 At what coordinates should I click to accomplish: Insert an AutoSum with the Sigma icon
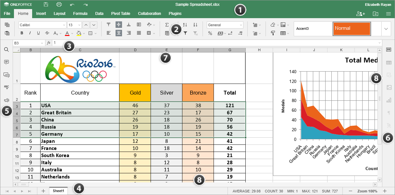167,25
